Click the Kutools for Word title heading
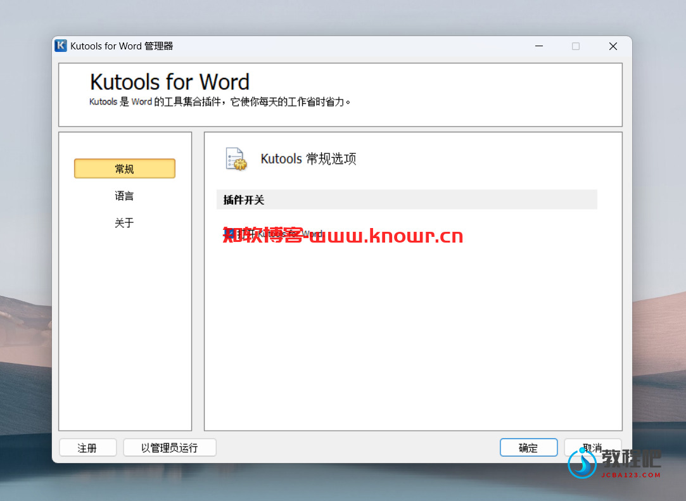 pos(170,82)
